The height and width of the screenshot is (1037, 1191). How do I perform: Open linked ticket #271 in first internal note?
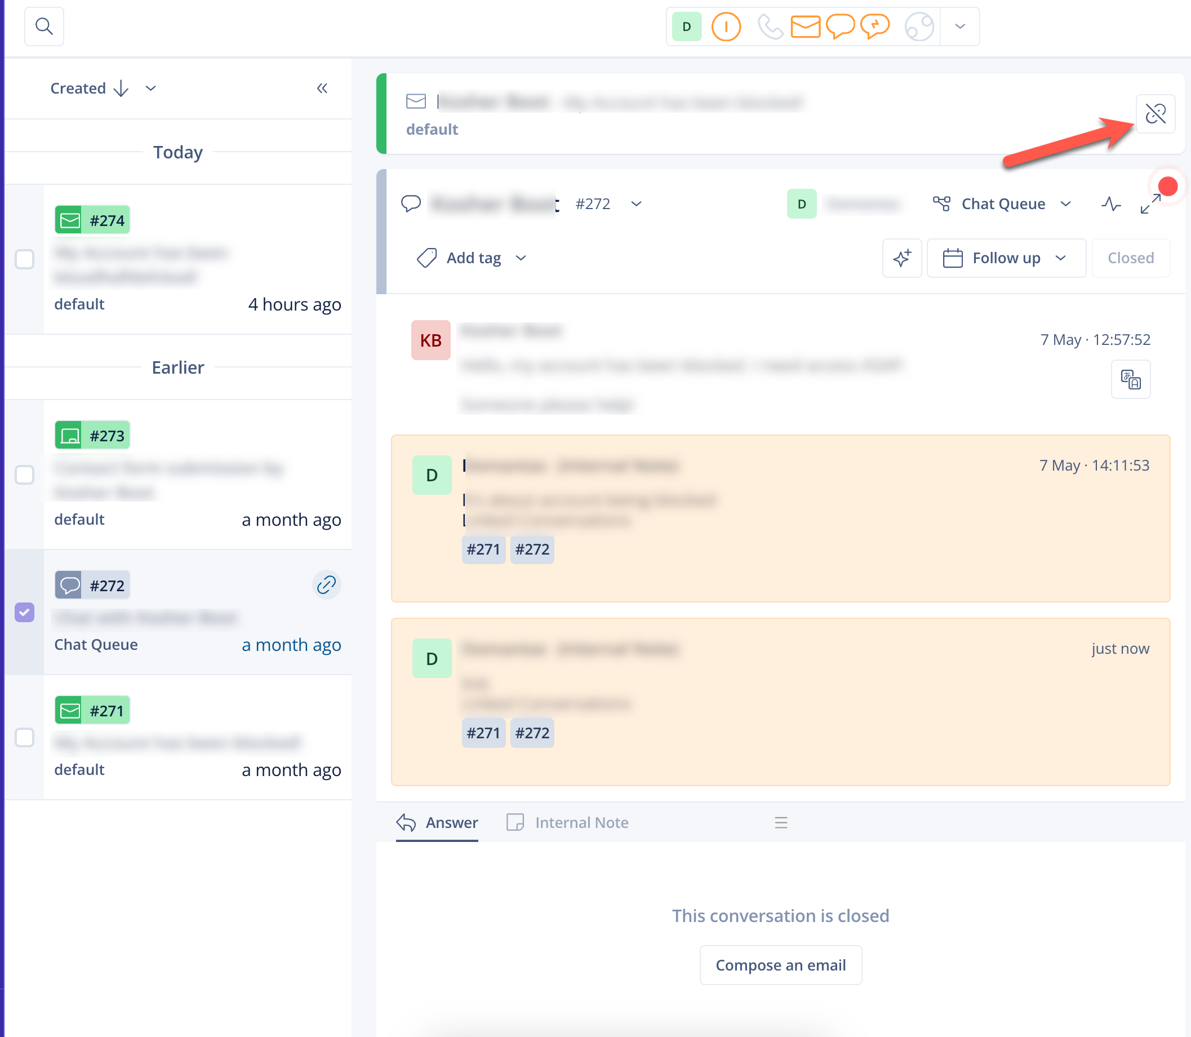click(x=483, y=549)
